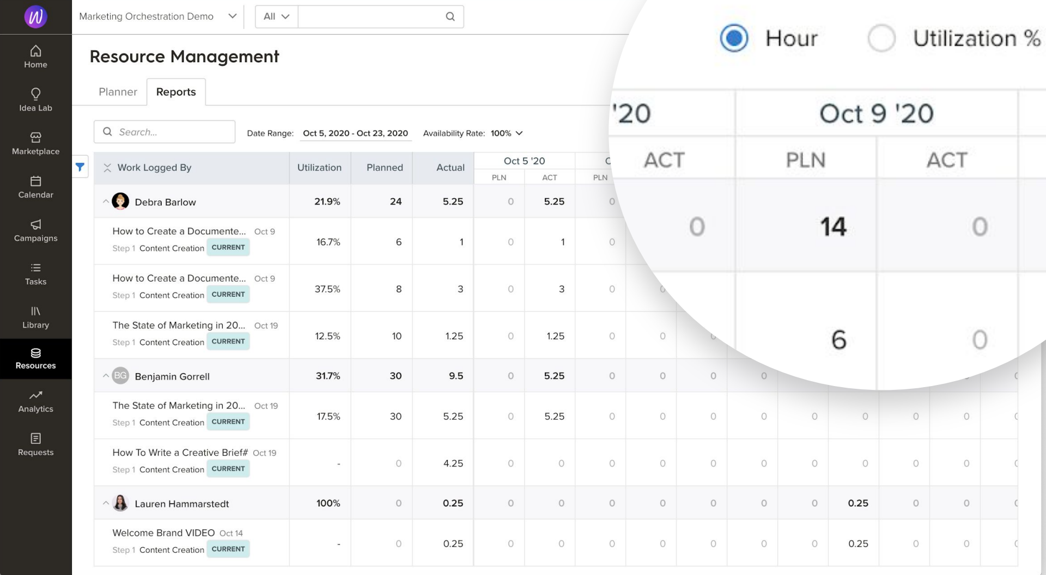This screenshot has width=1046, height=575.
Task: Open Idea Lab from the sidebar
Action: (x=35, y=100)
